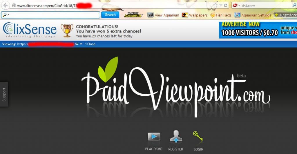
Task: Open viewed site in new window icon
Action: (x=77, y=44)
